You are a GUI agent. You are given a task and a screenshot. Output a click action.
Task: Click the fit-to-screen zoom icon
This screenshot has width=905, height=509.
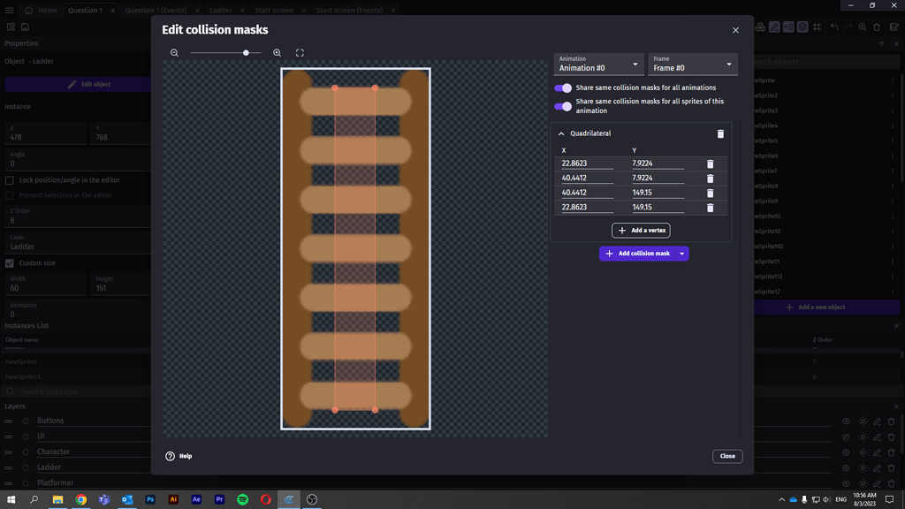point(300,53)
